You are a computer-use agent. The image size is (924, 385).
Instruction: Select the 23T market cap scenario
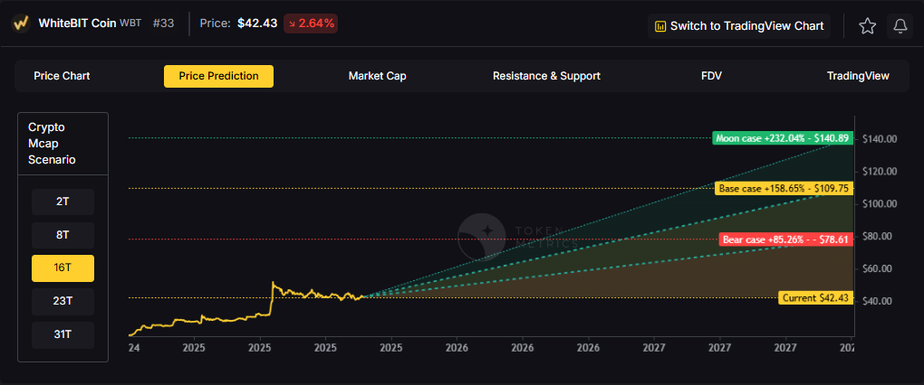tap(63, 302)
